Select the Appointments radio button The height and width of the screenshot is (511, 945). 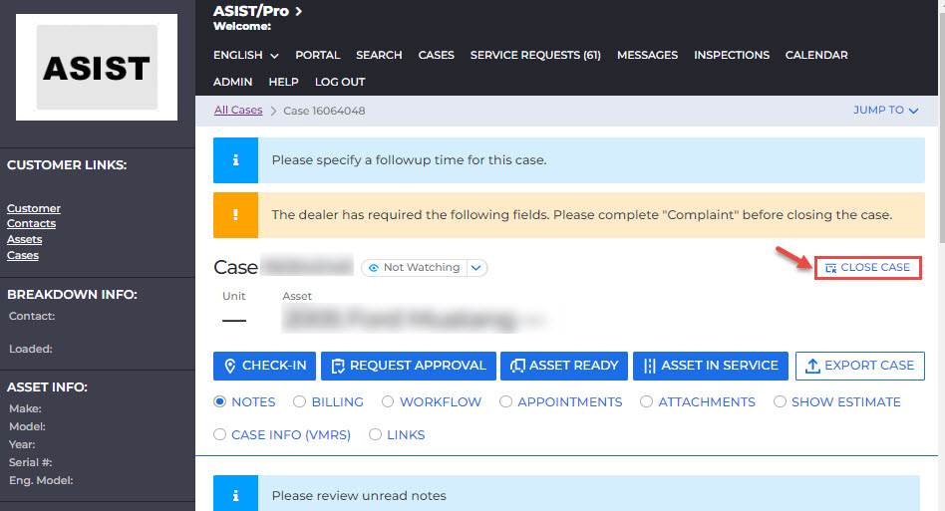coord(505,401)
